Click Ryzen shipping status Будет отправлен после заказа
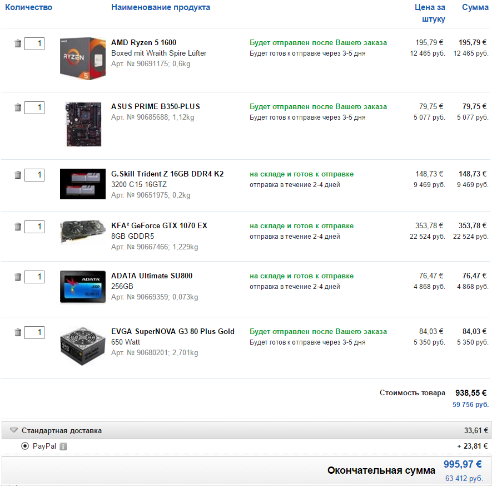 tap(318, 42)
